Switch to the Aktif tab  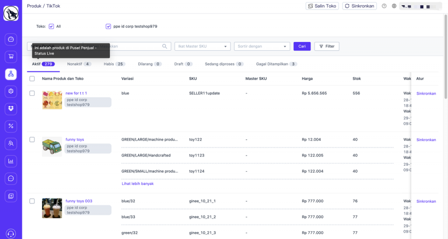click(x=43, y=64)
